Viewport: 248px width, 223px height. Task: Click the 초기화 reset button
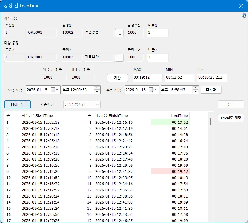tap(211, 90)
